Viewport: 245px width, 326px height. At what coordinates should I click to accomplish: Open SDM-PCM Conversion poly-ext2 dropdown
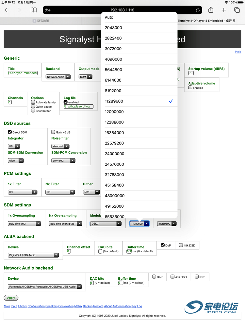pyautogui.click(x=63, y=161)
